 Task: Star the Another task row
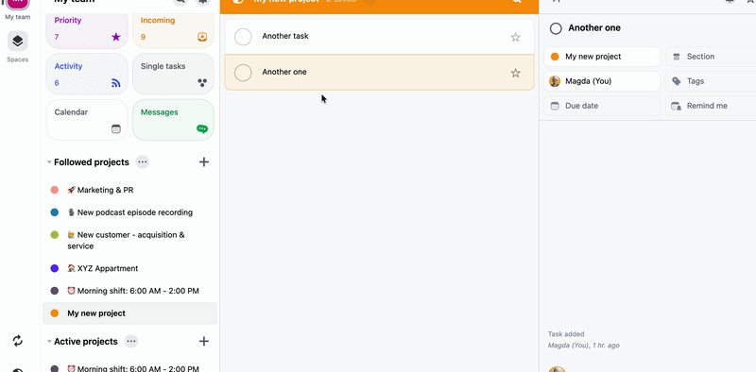(515, 37)
